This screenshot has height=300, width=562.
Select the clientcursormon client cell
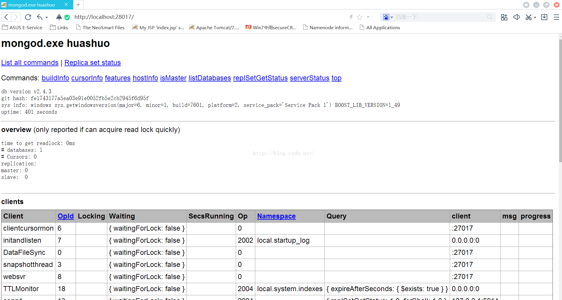(x=28, y=228)
